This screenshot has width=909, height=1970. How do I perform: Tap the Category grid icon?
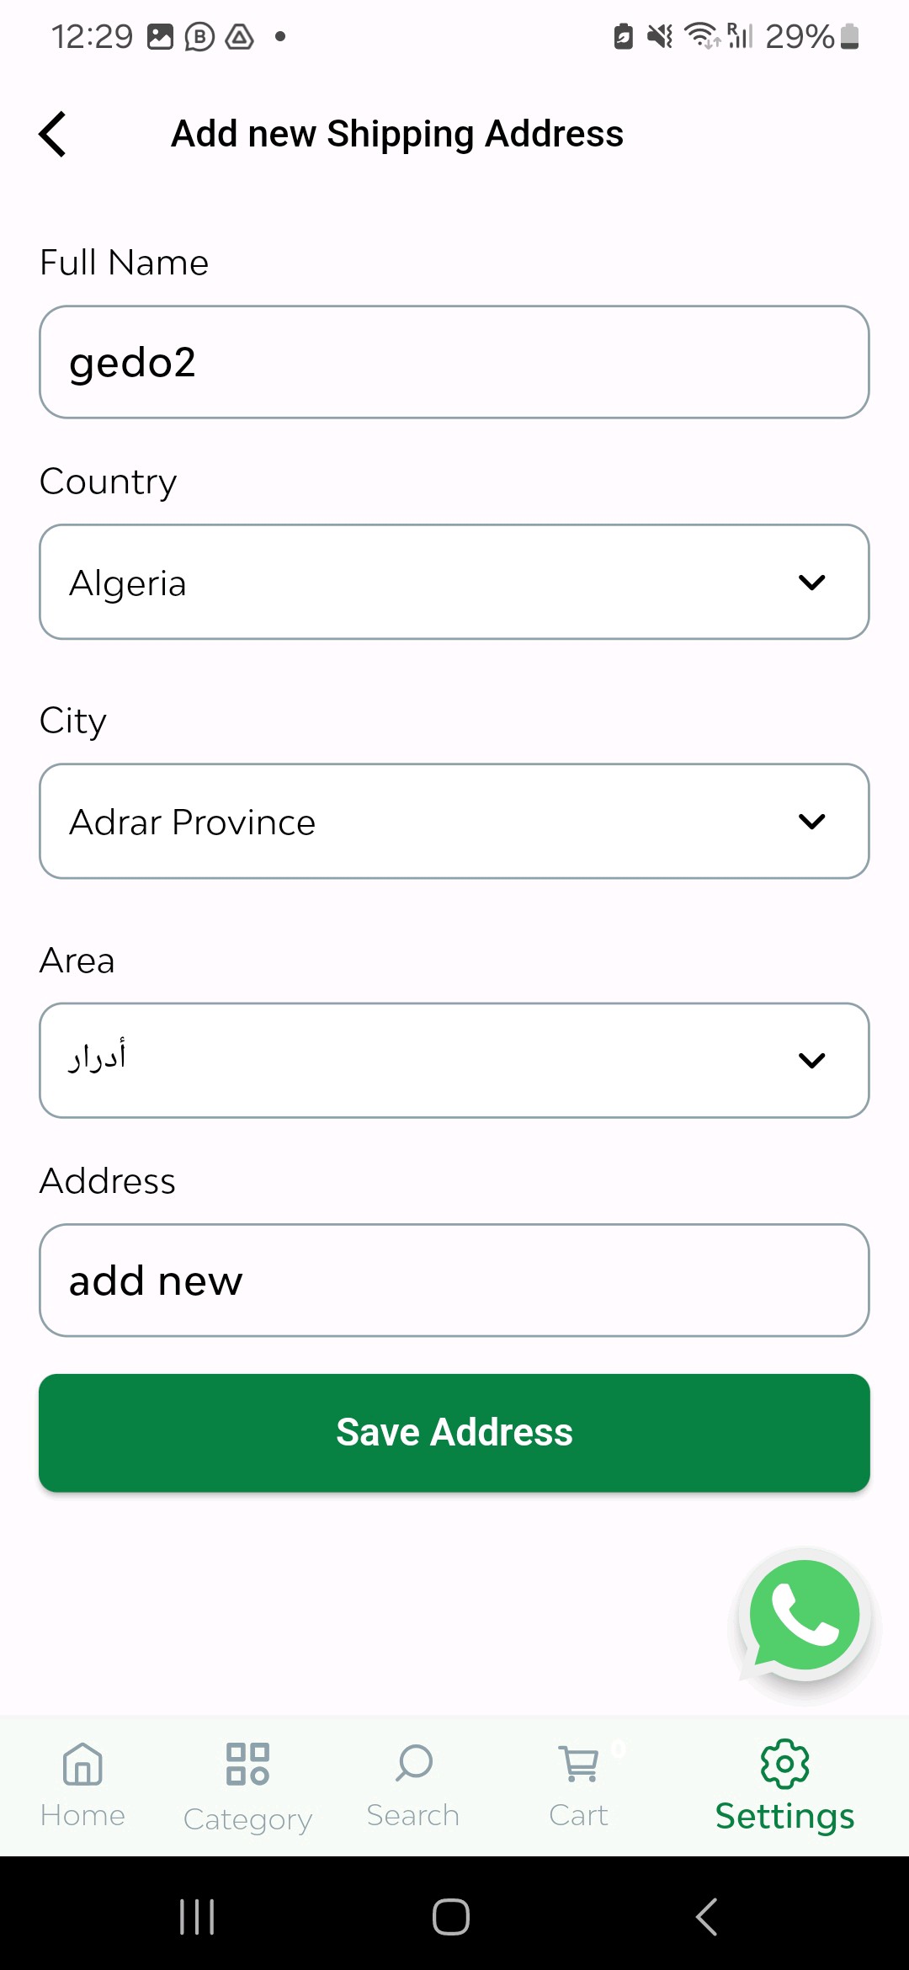(x=247, y=1764)
